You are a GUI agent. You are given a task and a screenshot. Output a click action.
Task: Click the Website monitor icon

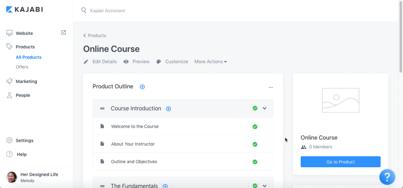tap(9, 33)
